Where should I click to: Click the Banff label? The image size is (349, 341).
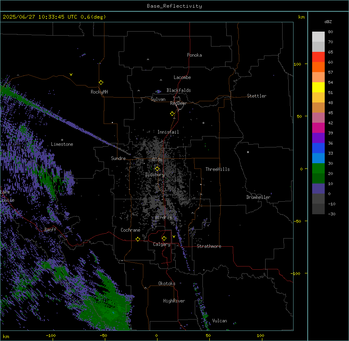tap(50, 230)
